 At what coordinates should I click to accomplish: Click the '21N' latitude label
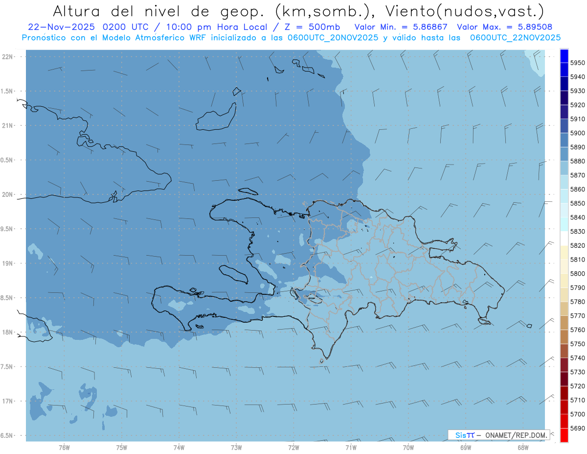tap(7, 125)
